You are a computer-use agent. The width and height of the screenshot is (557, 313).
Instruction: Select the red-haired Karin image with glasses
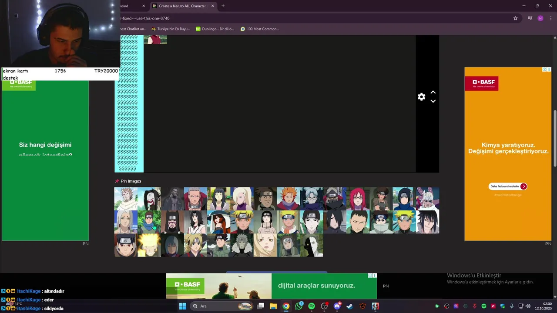click(358, 199)
